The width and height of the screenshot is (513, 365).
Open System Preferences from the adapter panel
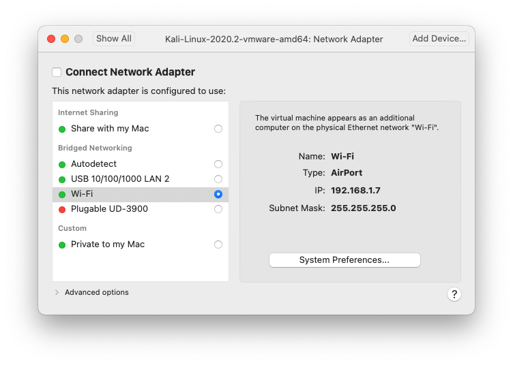345,260
